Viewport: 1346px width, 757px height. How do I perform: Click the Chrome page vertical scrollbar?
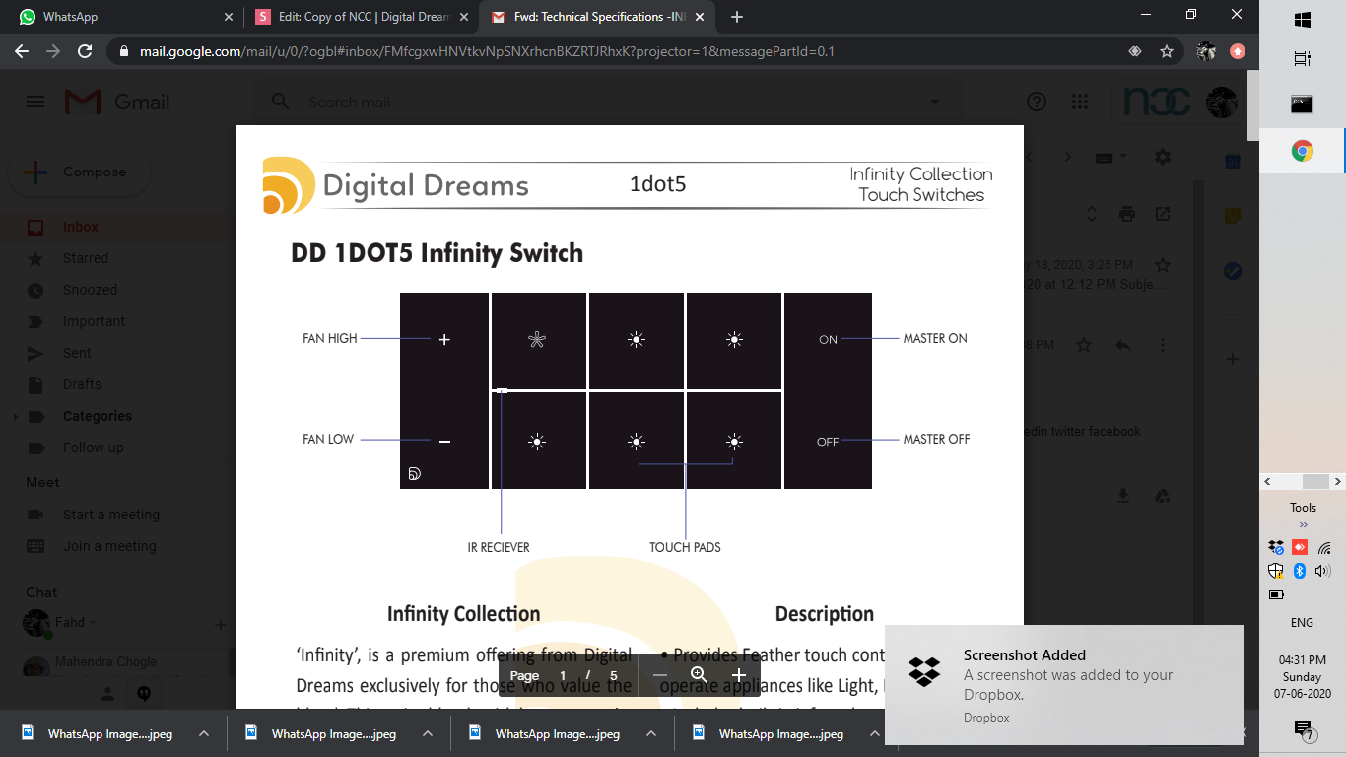click(x=1252, y=105)
